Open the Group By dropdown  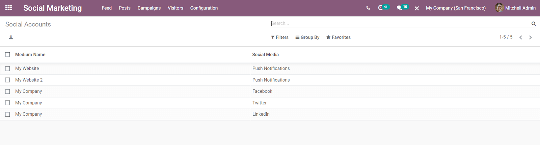pyautogui.click(x=307, y=37)
